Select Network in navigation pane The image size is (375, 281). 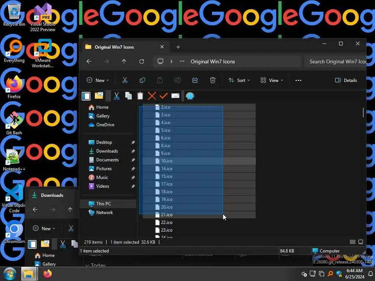(104, 213)
